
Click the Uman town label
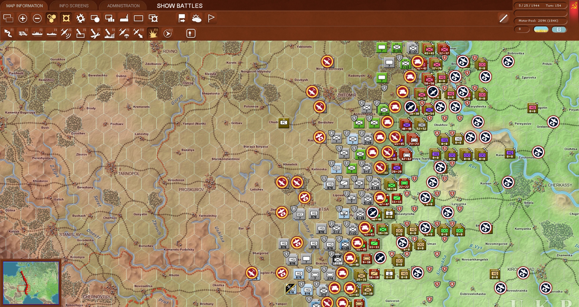[x=432, y=244]
